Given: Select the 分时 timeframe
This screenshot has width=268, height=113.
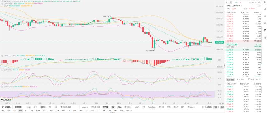Looking at the screenshot, I should pyautogui.click(x=8, y=111).
